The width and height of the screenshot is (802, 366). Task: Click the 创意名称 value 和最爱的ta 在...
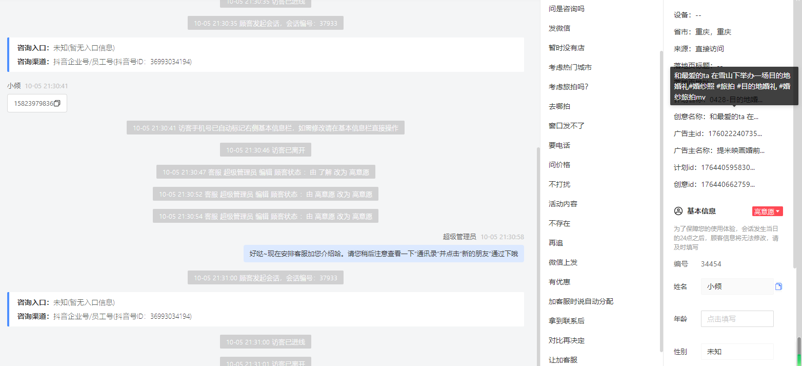click(734, 117)
